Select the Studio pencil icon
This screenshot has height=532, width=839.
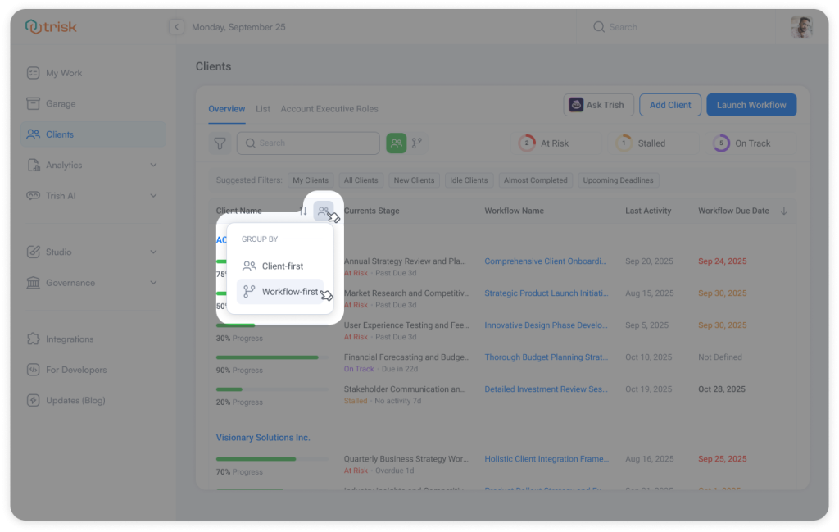(x=32, y=251)
